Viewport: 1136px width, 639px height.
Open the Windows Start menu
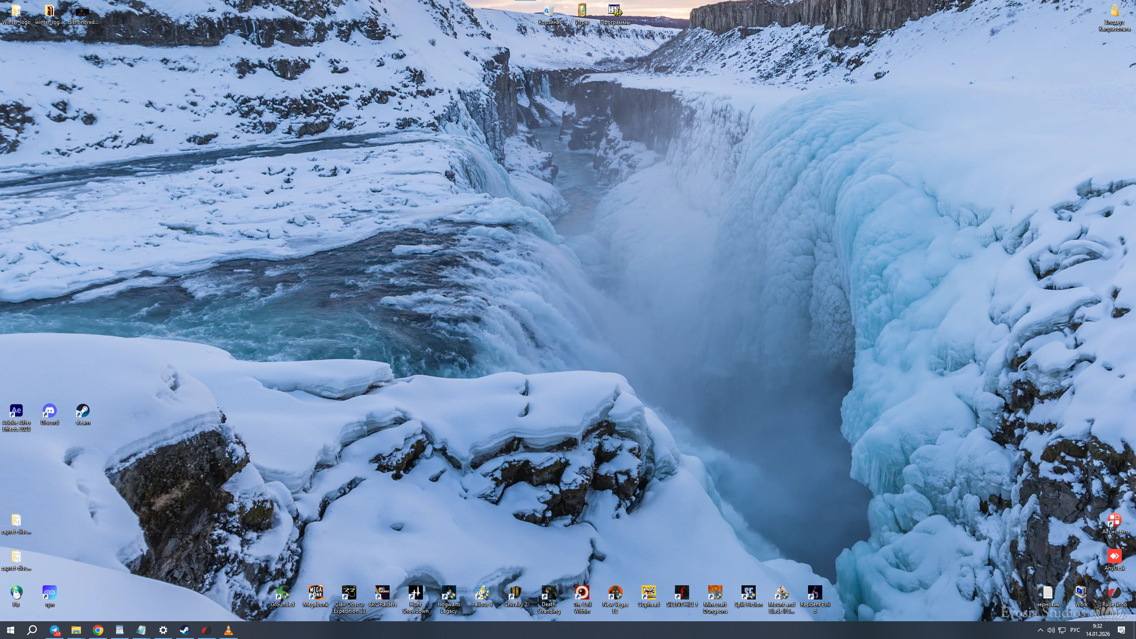coord(11,630)
